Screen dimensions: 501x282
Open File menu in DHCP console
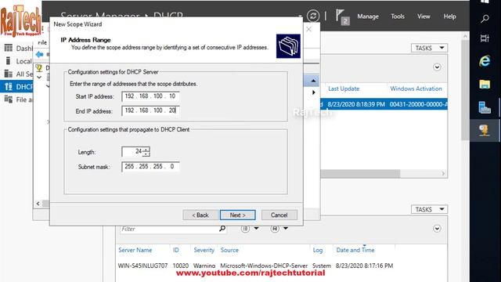(42, 42)
